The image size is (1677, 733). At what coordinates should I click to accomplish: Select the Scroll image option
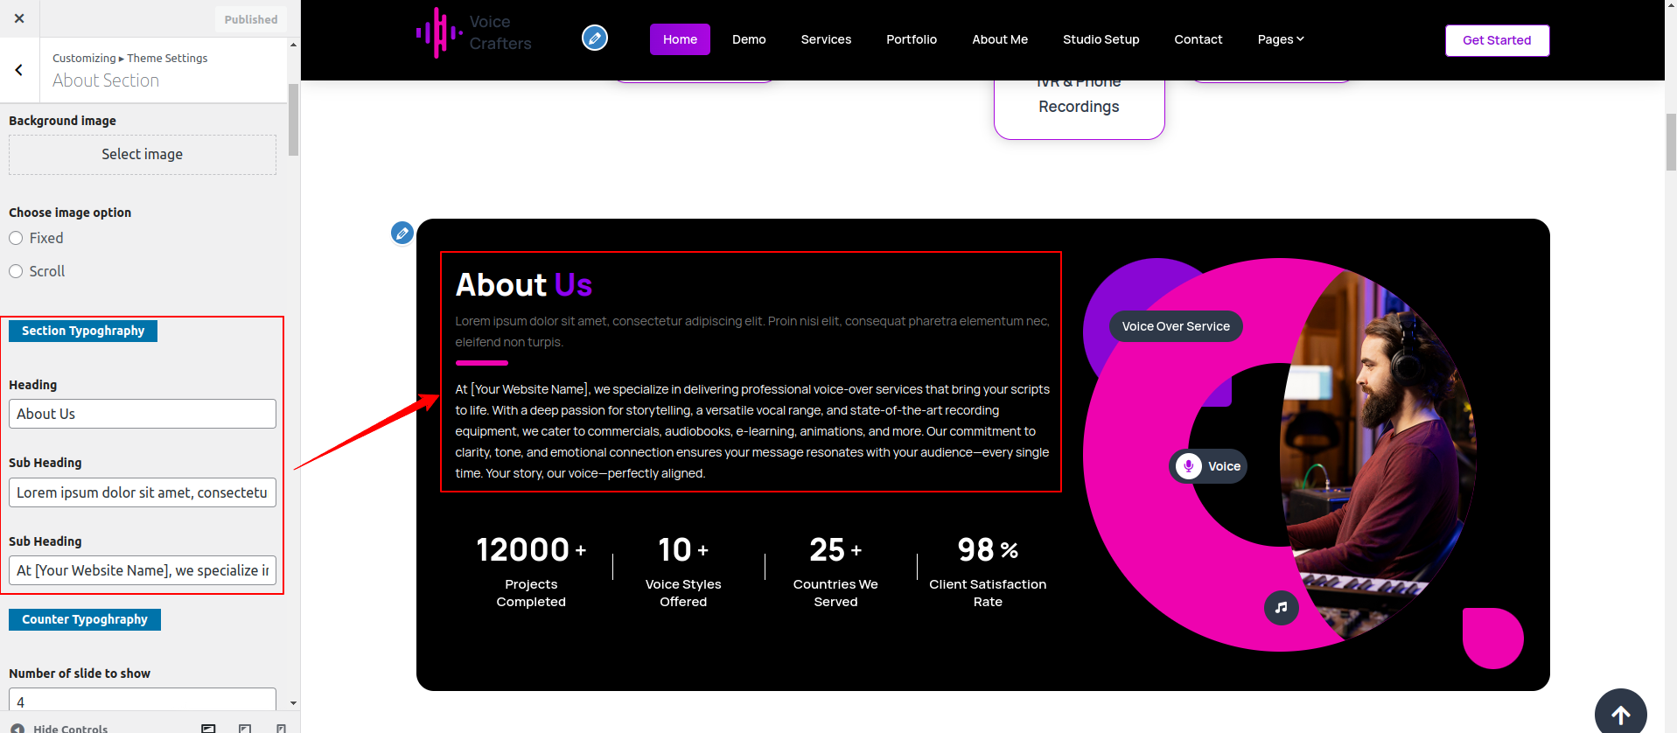(x=16, y=271)
